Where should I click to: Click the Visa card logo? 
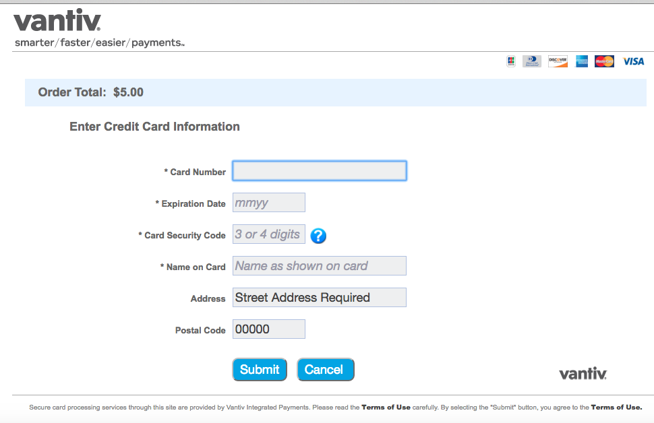(x=634, y=62)
